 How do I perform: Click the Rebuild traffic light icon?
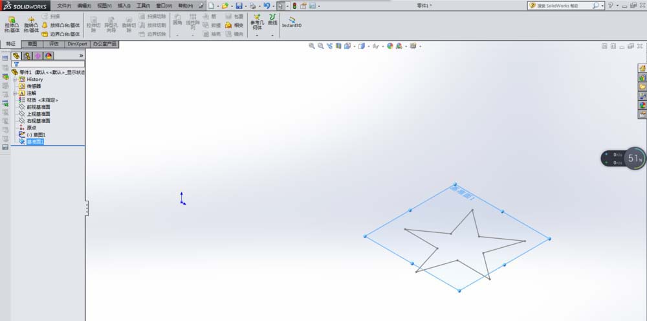[x=294, y=6]
